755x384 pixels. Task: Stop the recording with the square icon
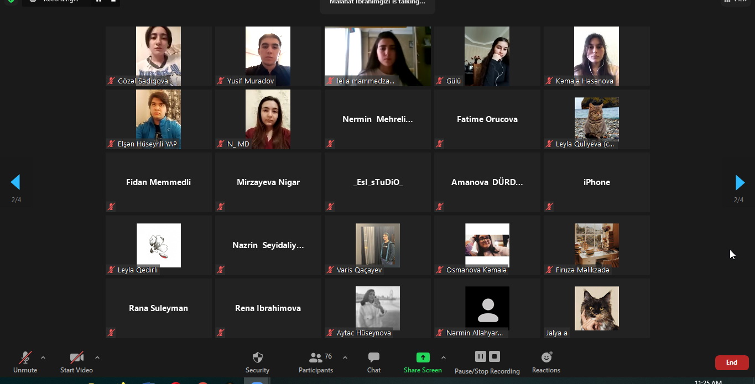(494, 356)
